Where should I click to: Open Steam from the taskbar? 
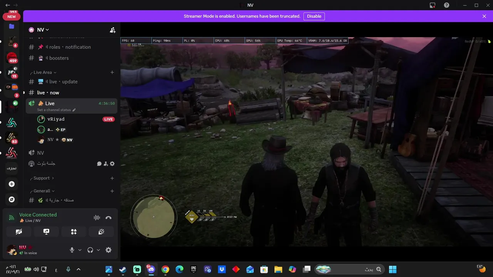pyautogui.click(x=123, y=269)
